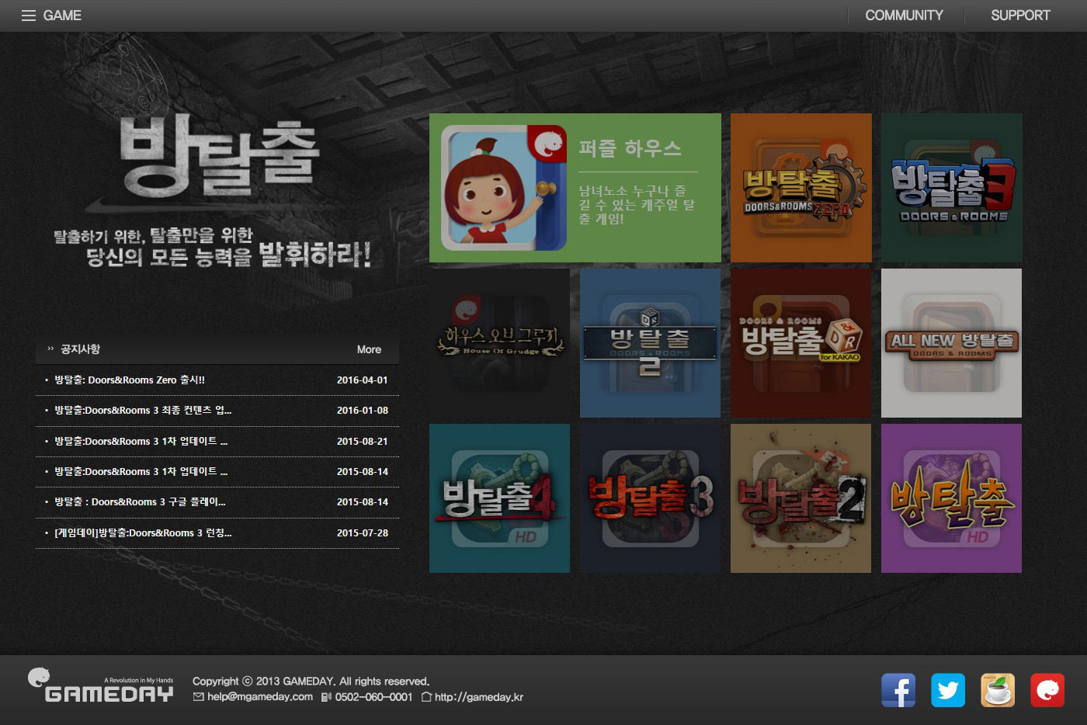Choose the 방탈출 2 Doors&Rooms tile

pyautogui.click(x=650, y=343)
